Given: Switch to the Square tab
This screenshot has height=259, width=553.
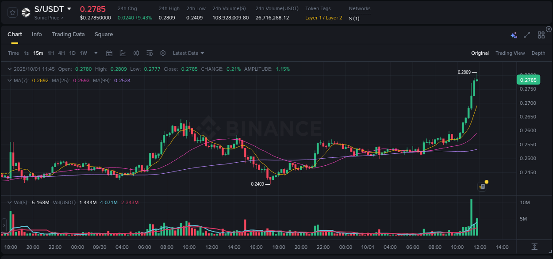Looking at the screenshot, I should point(104,34).
